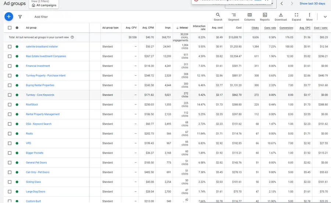The height and width of the screenshot is (203, 331).
Task: Check the Turnkey - Core Keywords checkbox
Action: click(10, 95)
